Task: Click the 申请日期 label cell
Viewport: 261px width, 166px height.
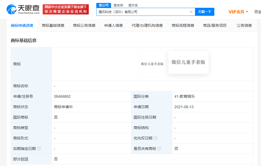Action: click(x=152, y=107)
